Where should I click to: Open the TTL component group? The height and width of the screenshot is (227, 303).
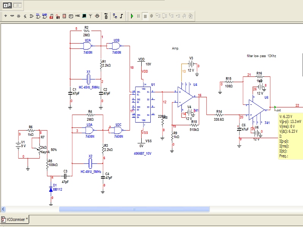coord(38,16)
